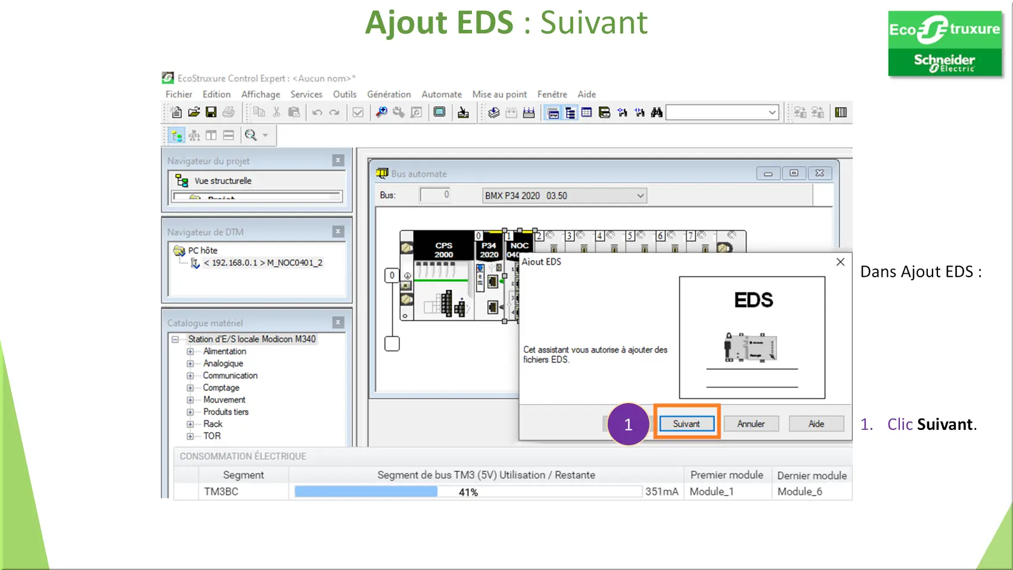This screenshot has height=570, width=1013.
Task: Open the Fichier menu
Action: (179, 94)
